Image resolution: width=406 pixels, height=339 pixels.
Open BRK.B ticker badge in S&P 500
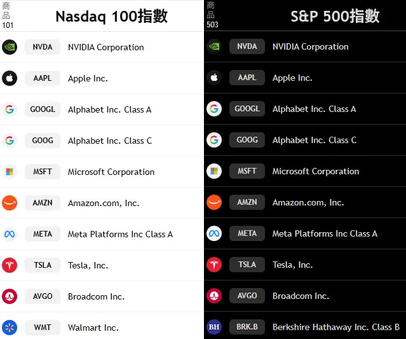(247, 327)
